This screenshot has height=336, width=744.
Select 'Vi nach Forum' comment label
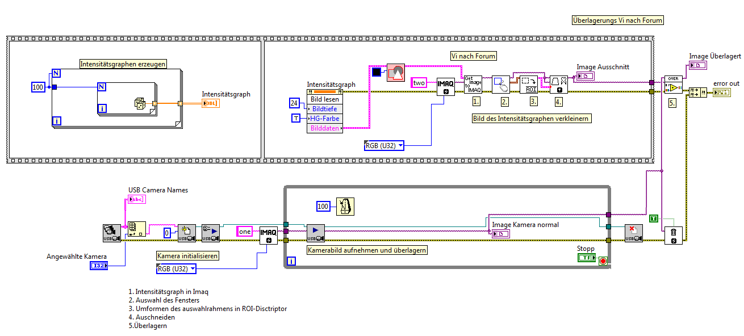tap(474, 56)
